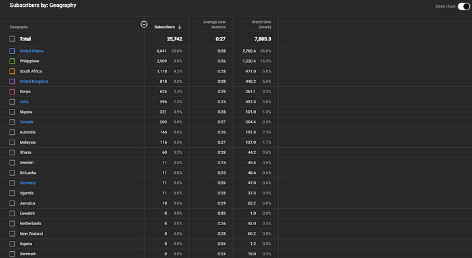Viewport: 472px width, 258px height.
Task: Click the Eswatini row label
Action: pos(27,214)
